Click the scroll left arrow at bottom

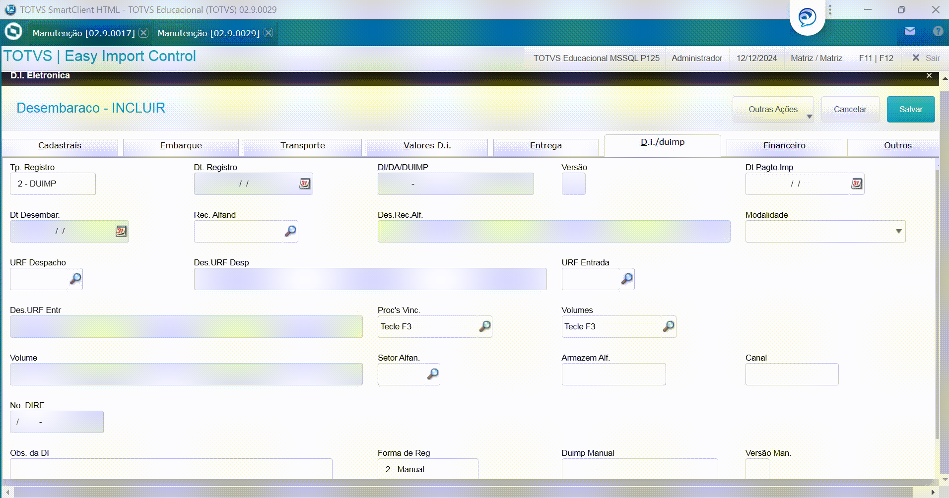pos(7,492)
